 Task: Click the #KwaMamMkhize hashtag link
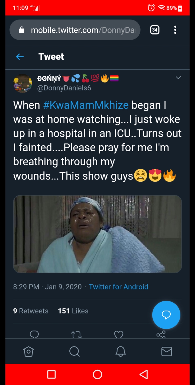coord(86,105)
